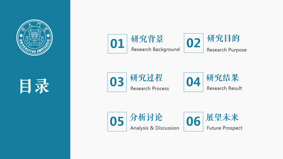Select the 06 number box
283x159 pixels.
pos(193,121)
